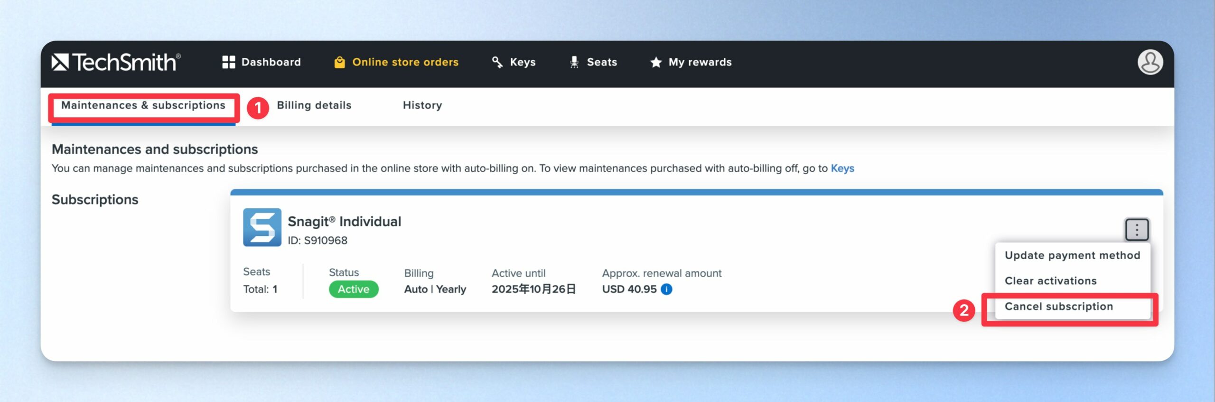Click the USD 40.95 renewal amount
Image resolution: width=1215 pixels, height=402 pixels.
click(x=629, y=289)
